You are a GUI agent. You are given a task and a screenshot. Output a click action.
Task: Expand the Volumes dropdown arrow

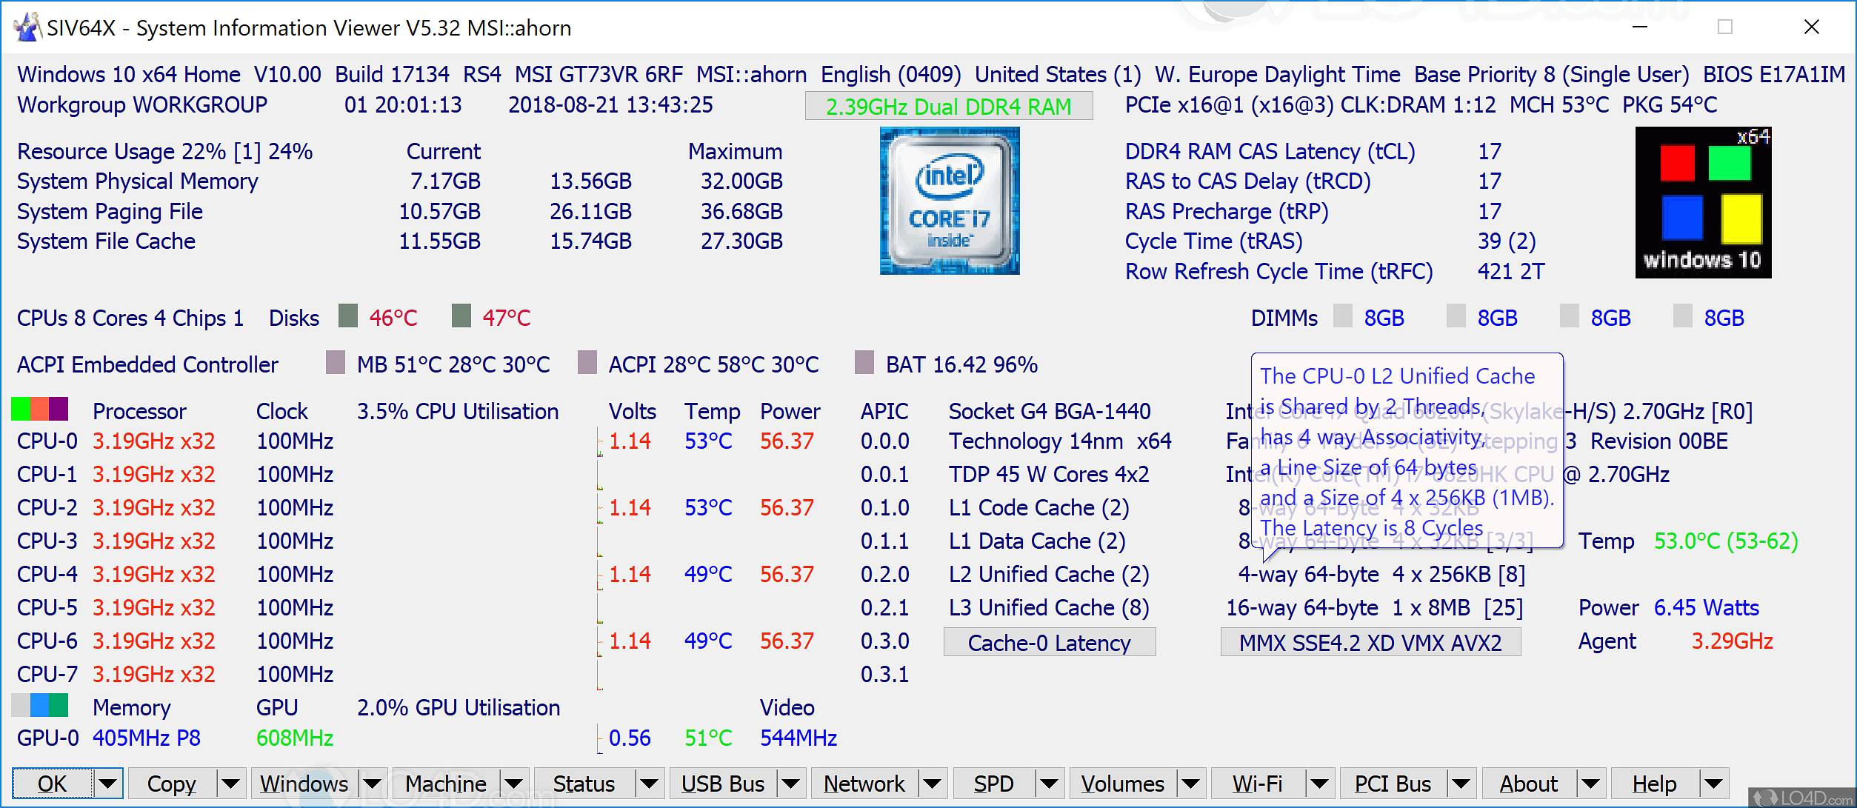pyautogui.click(x=1191, y=784)
